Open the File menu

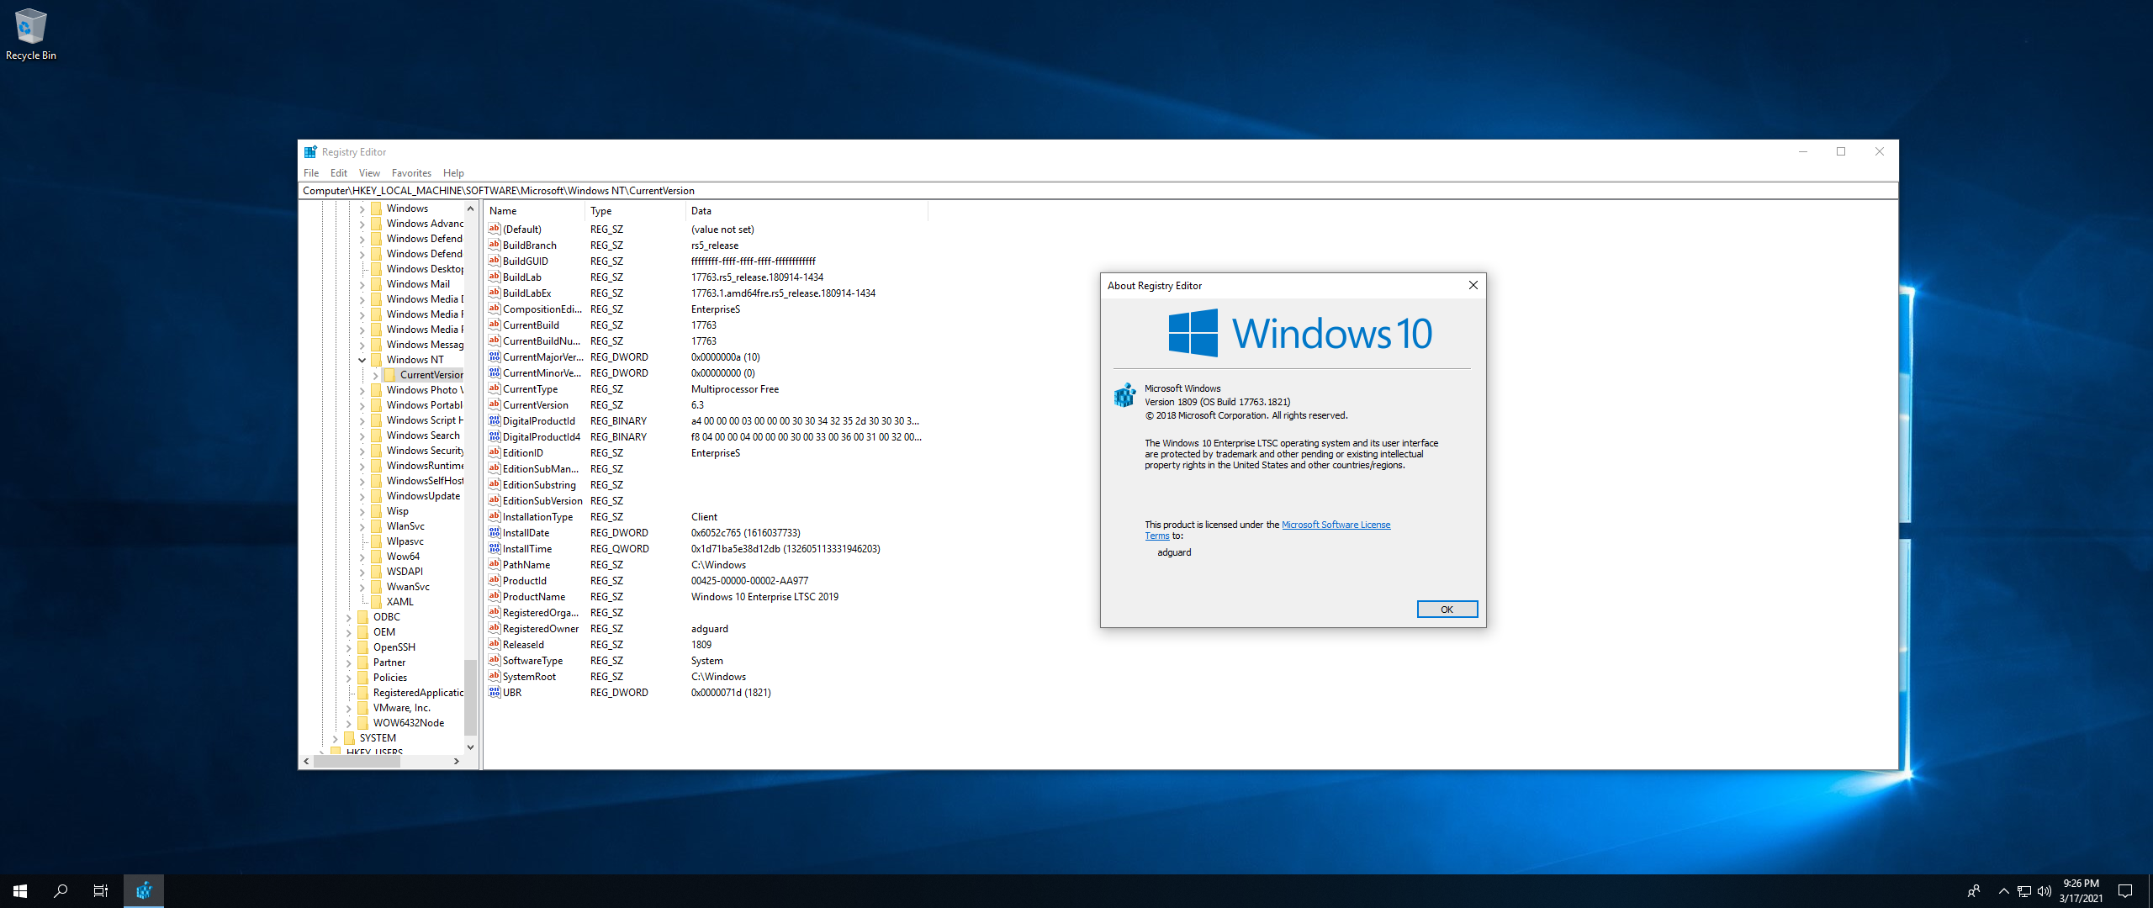click(x=311, y=173)
